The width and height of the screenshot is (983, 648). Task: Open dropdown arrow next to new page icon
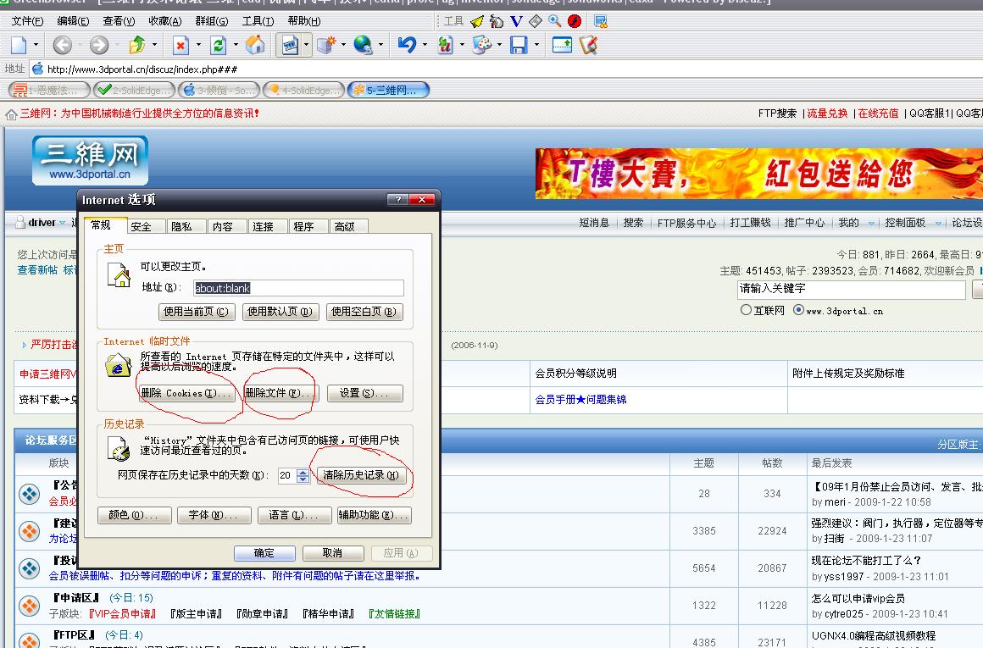[36, 45]
